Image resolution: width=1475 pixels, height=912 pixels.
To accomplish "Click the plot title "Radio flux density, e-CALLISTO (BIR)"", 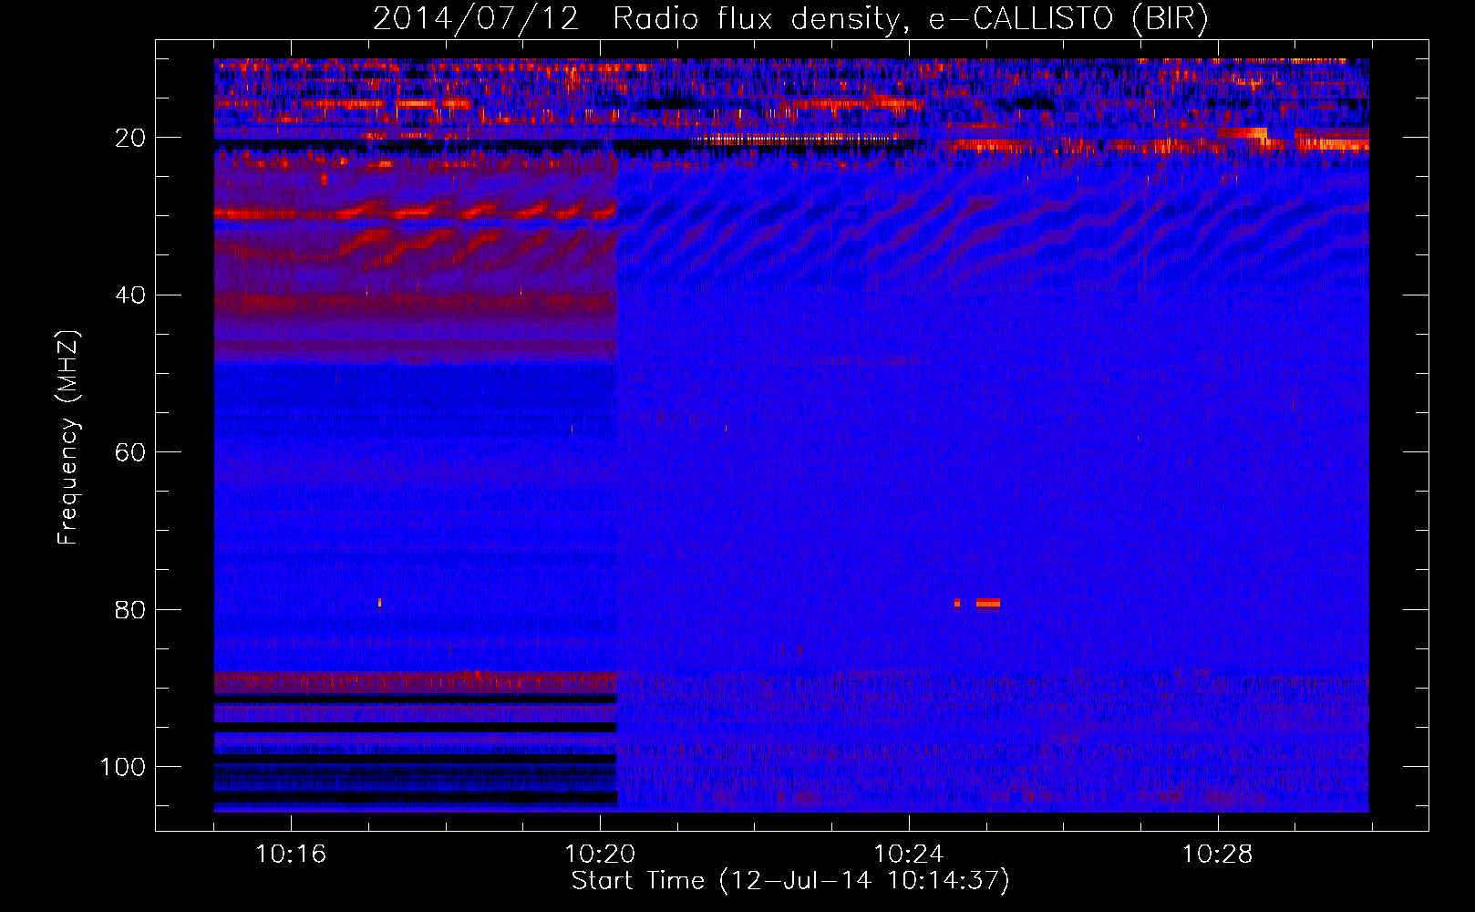I will tap(911, 19).
